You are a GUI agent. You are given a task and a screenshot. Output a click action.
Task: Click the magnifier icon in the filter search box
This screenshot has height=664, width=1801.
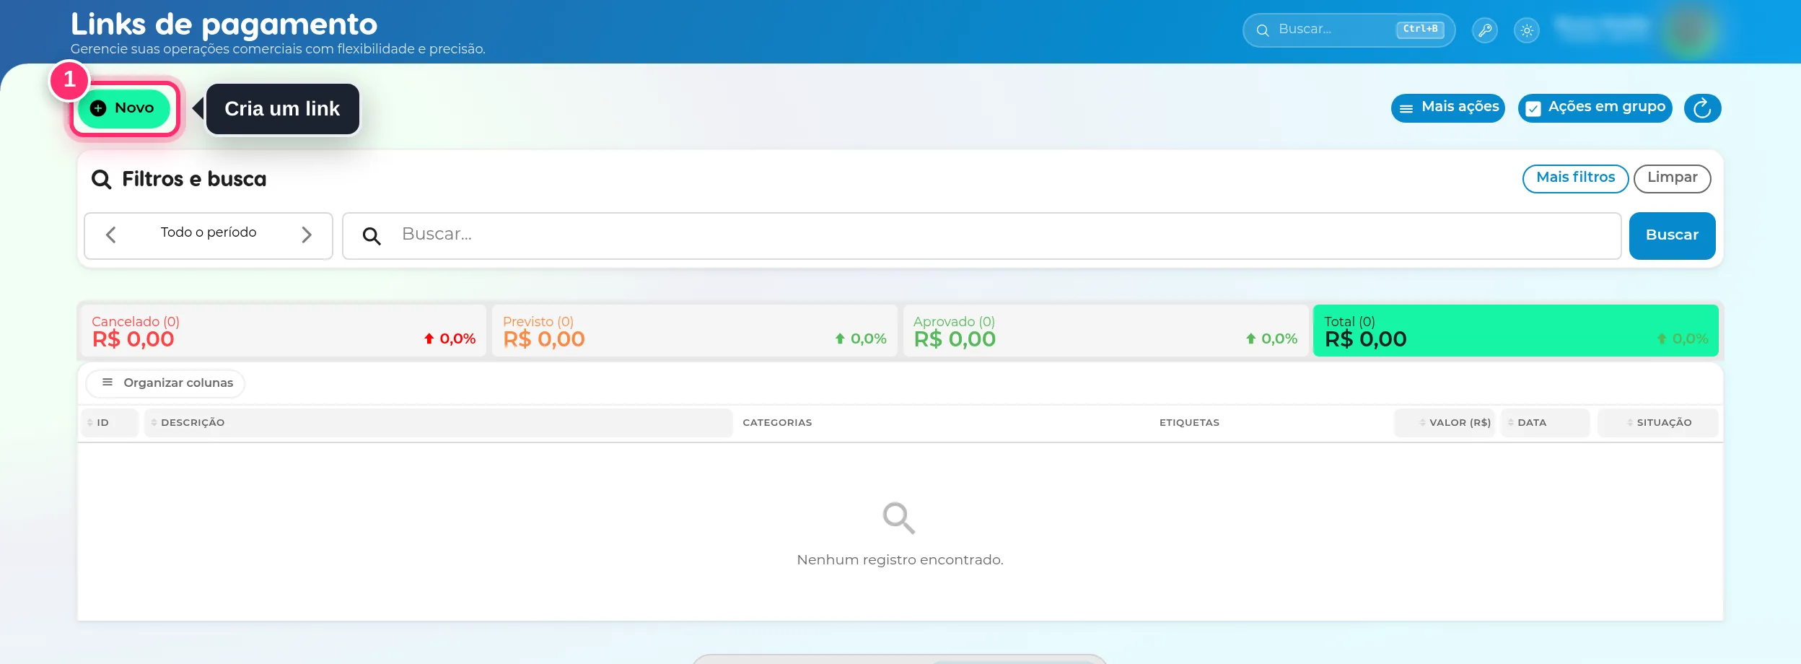point(372,236)
